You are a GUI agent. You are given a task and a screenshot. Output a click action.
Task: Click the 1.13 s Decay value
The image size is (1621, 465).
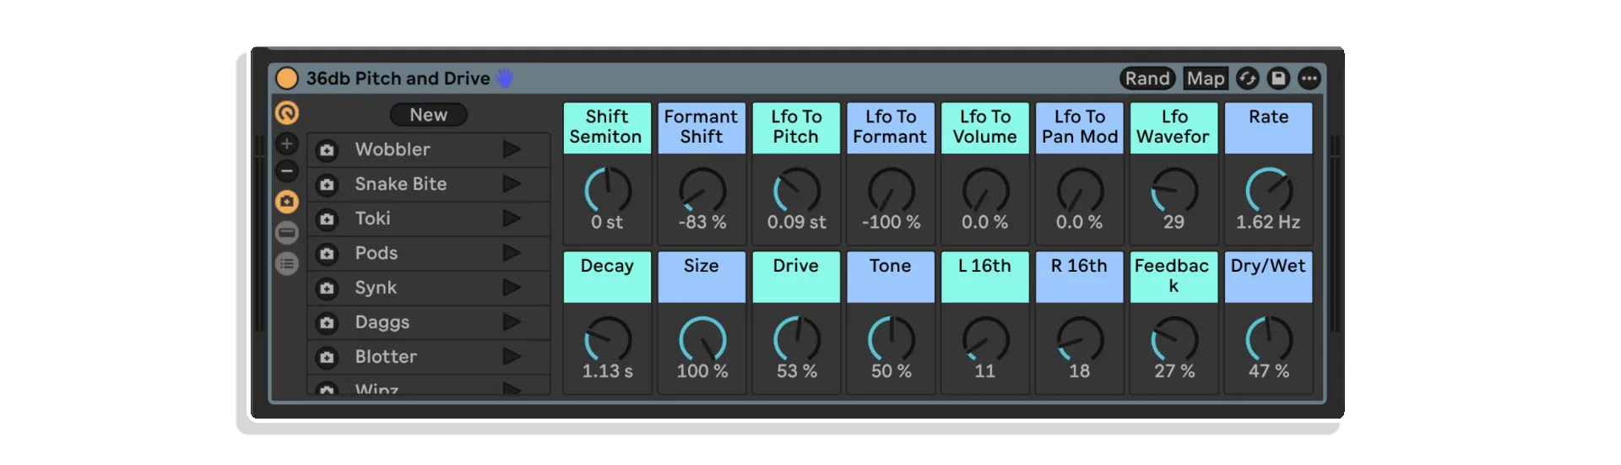[607, 371]
